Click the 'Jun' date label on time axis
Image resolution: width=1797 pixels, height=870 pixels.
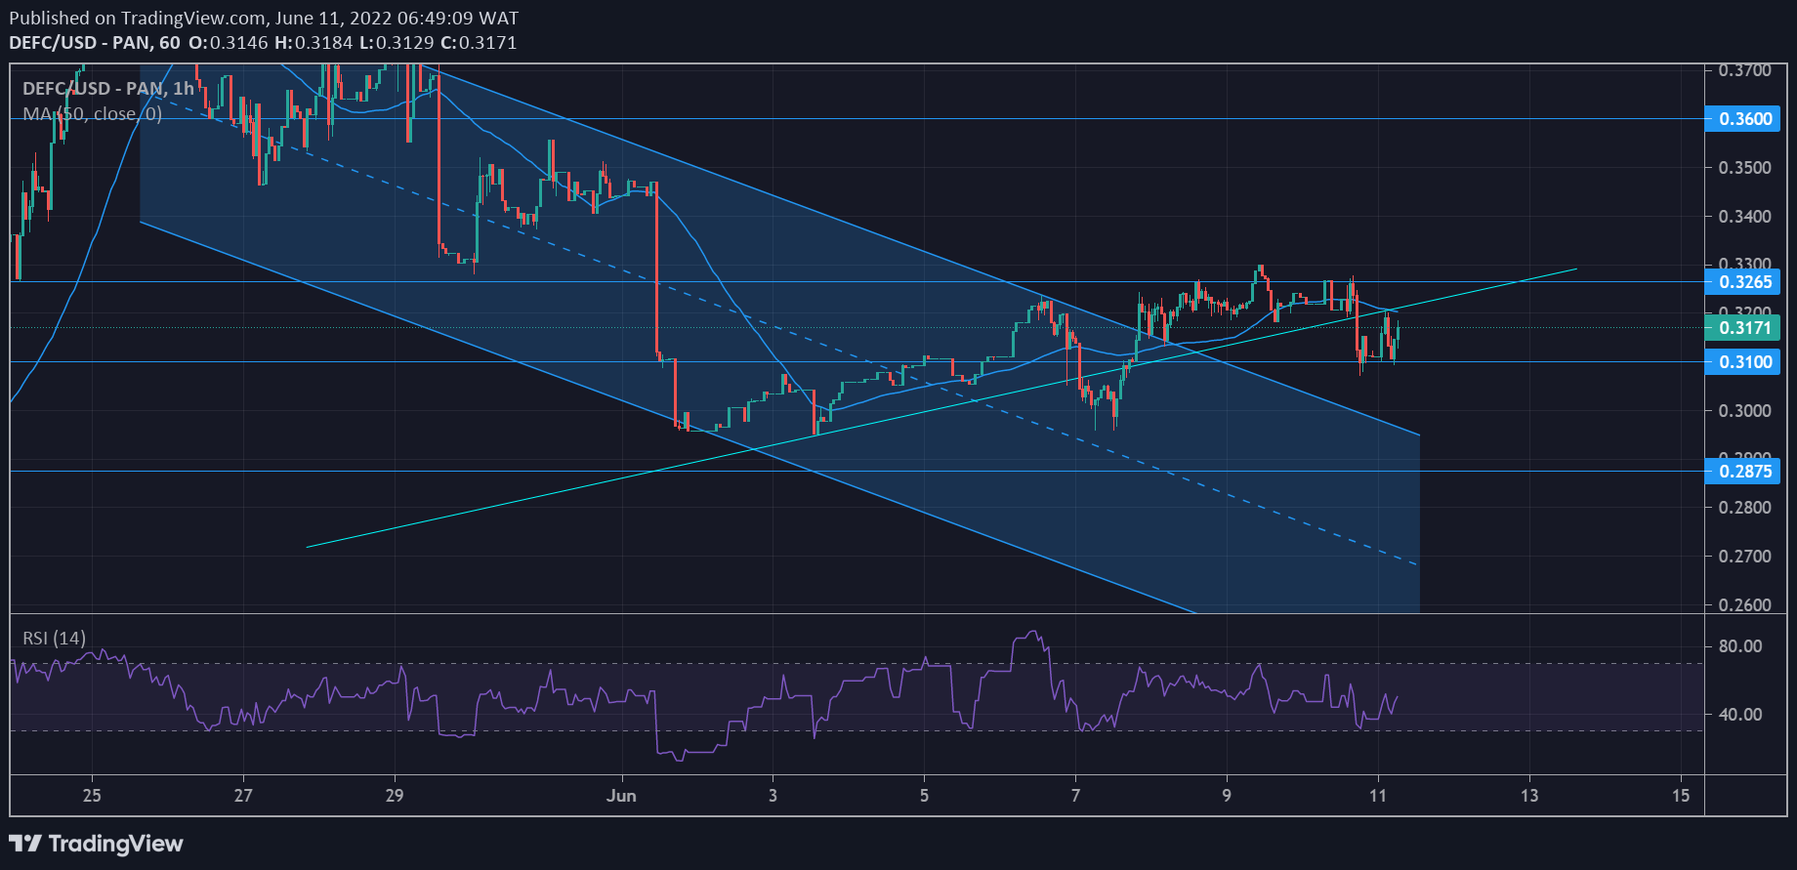tap(621, 796)
